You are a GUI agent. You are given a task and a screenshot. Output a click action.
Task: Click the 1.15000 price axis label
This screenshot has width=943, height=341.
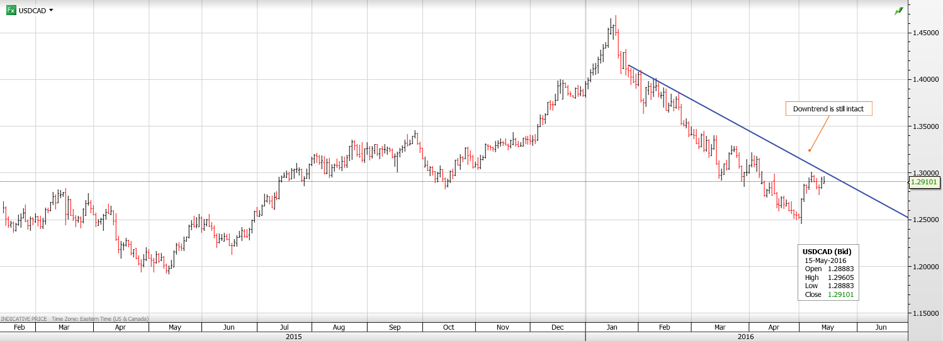coord(925,313)
